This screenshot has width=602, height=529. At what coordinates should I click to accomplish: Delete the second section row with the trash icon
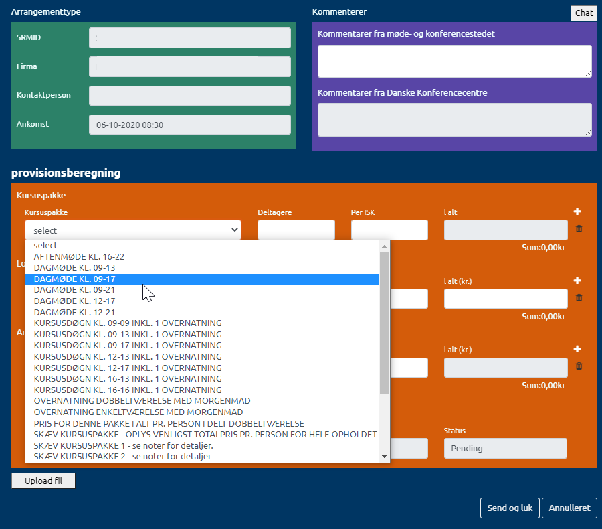pyautogui.click(x=579, y=298)
